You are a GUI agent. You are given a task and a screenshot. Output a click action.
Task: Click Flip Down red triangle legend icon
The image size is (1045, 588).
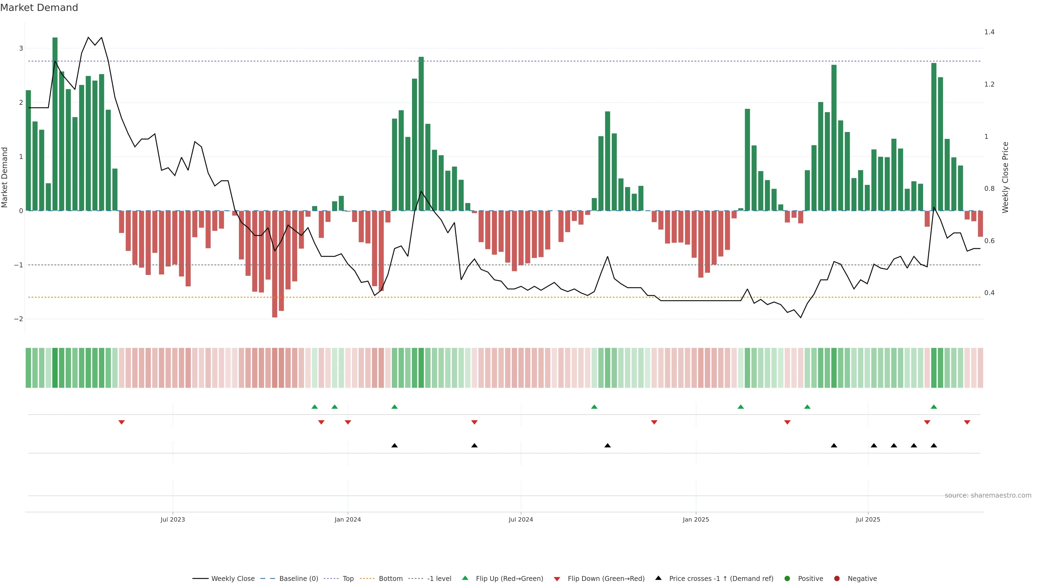pos(557,579)
